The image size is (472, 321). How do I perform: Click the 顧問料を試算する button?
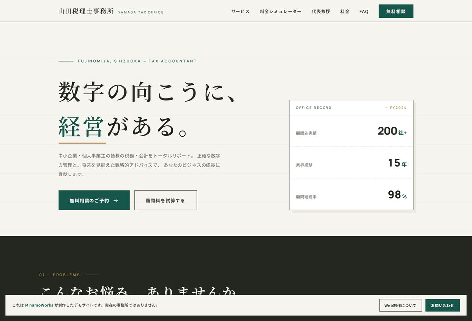pos(166,200)
